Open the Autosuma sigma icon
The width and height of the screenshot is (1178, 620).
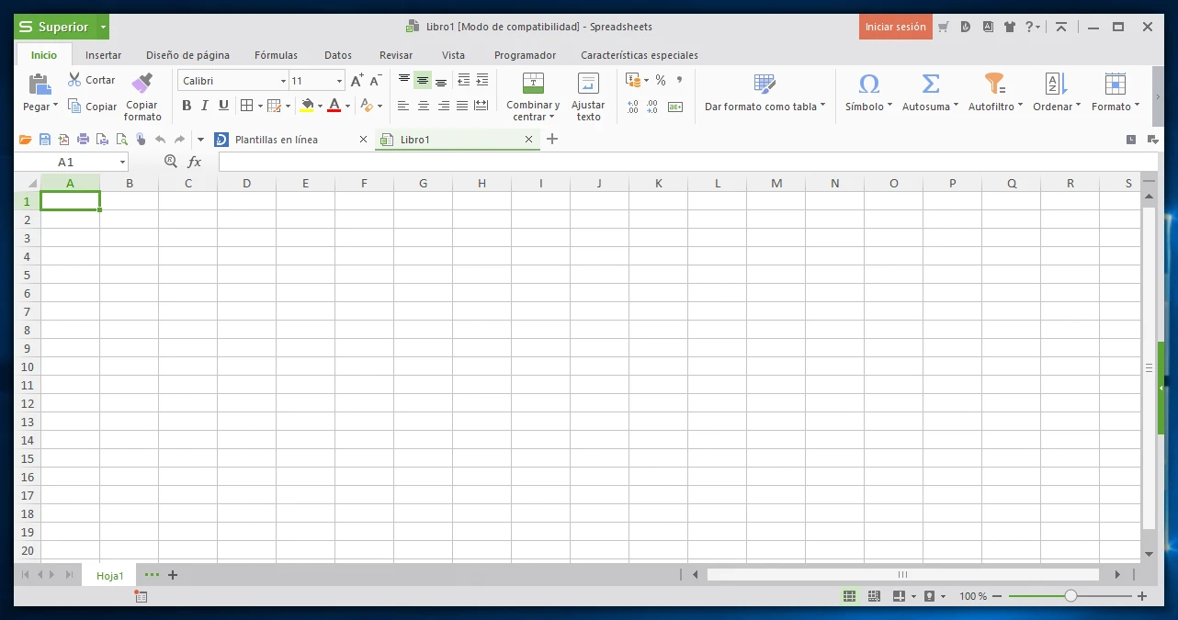point(930,85)
